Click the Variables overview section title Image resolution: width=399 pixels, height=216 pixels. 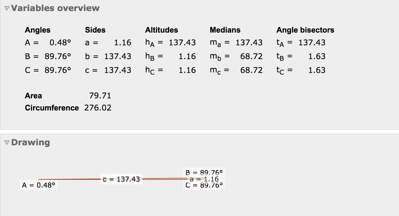tap(55, 8)
